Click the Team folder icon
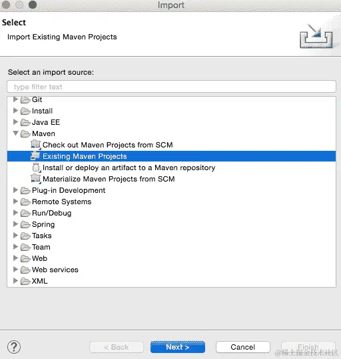Viewport: 341px width, 359px height. [x=25, y=248]
